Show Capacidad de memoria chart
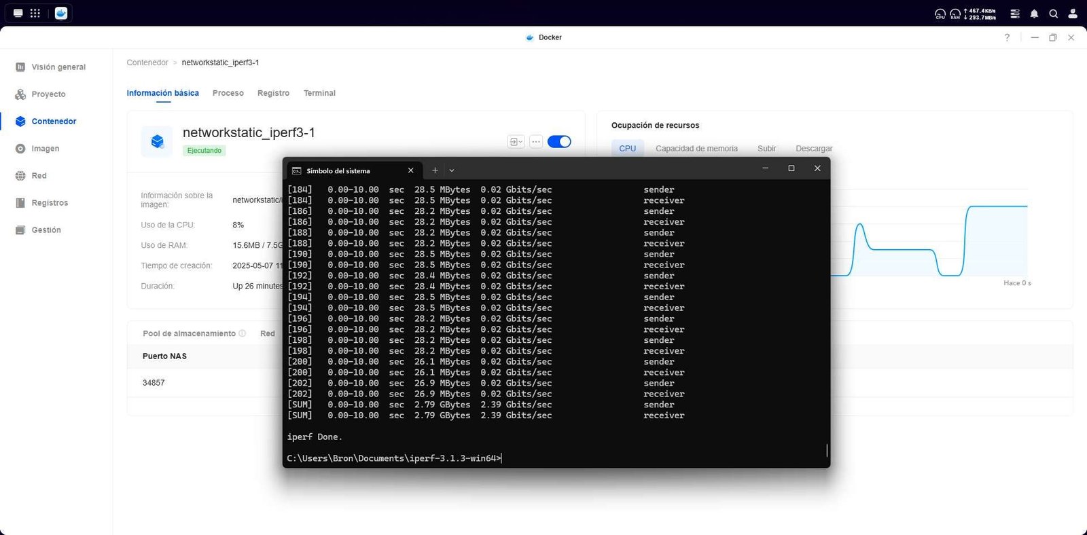 696,149
